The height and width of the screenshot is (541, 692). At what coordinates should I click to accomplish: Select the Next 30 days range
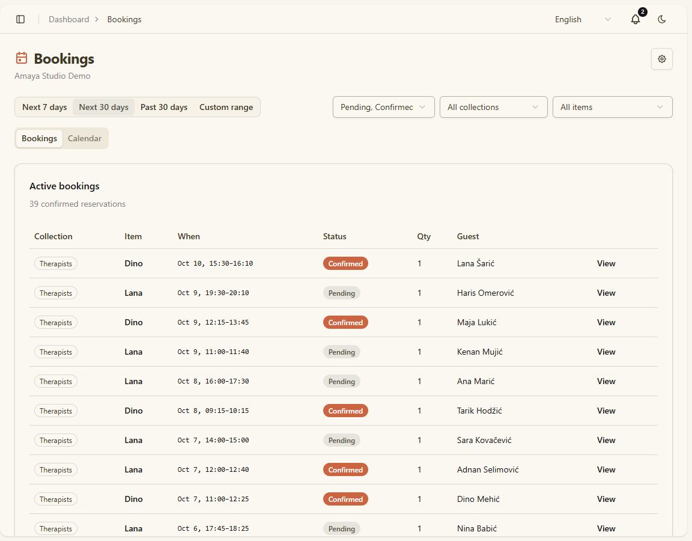(104, 107)
